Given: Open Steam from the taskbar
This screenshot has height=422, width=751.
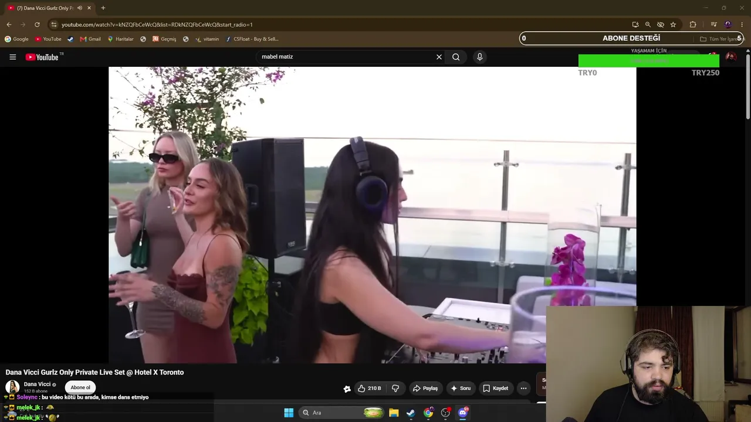Looking at the screenshot, I should [411, 413].
